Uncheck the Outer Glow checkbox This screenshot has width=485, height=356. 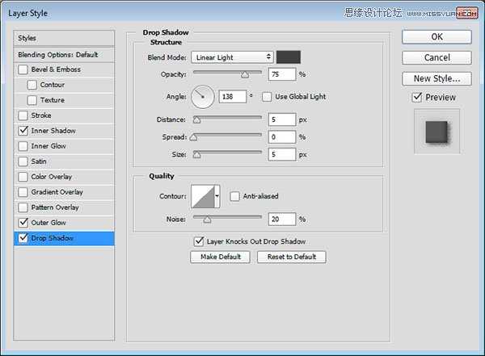(x=23, y=223)
